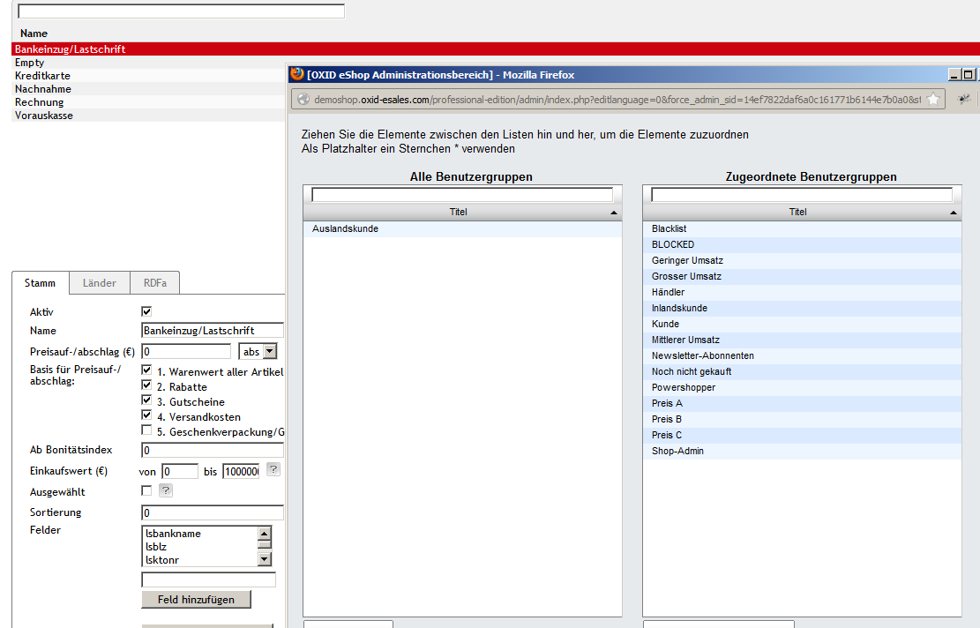This screenshot has width=980, height=628.
Task: Click the help icon next to Ausgewählt
Action: (165, 491)
